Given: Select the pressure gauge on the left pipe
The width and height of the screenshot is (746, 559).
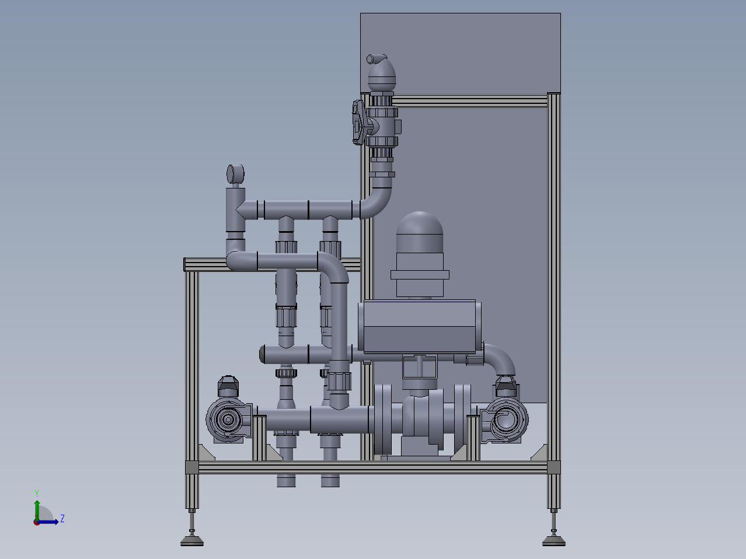Looking at the screenshot, I should (235, 174).
